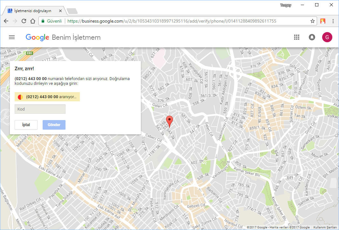Open the Kullanım Şartları link
339x230 pixels.
click(325, 227)
